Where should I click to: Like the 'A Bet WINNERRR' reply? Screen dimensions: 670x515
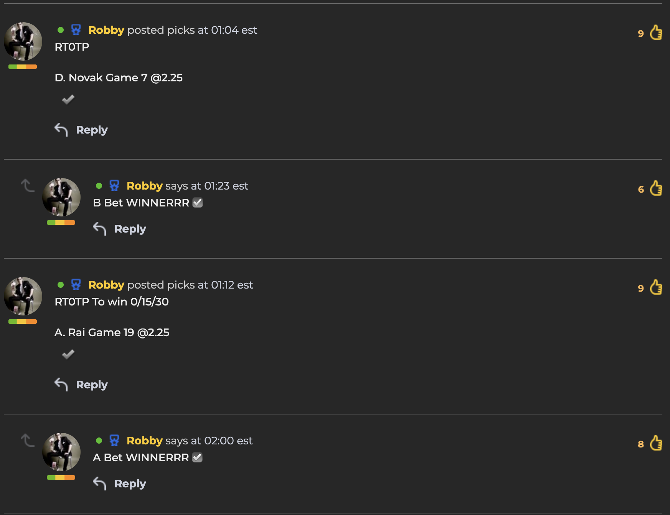(x=656, y=443)
